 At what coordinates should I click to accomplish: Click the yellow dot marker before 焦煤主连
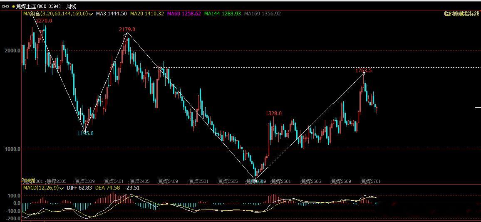13,6
